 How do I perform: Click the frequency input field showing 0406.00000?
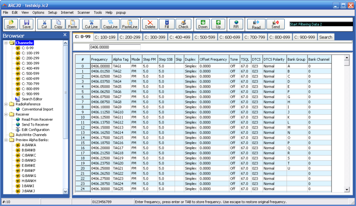(x=115, y=47)
